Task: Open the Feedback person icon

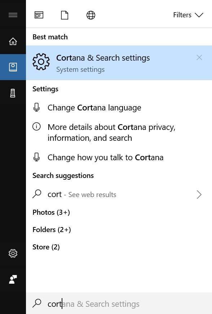Action: coord(13,279)
